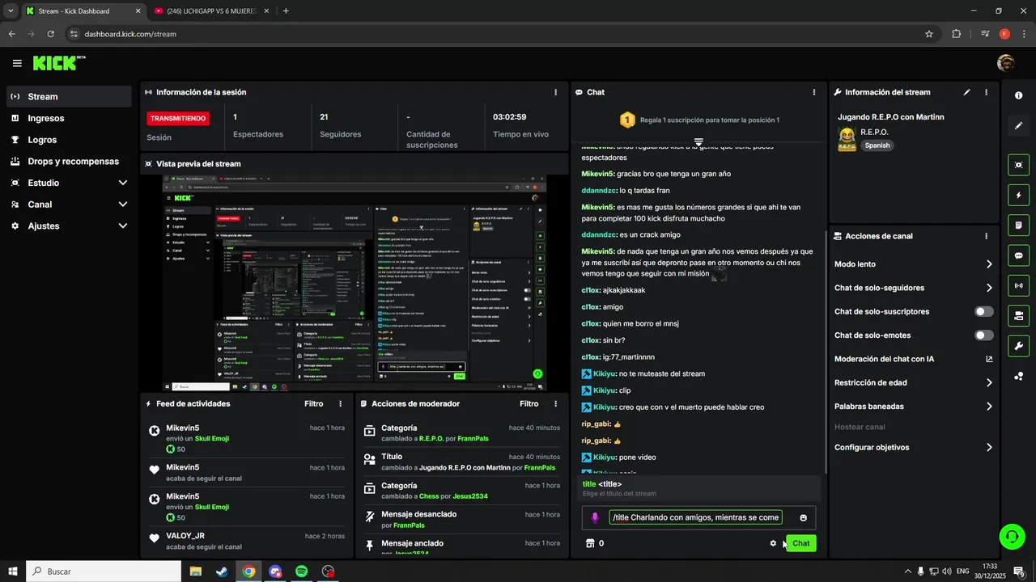Viewport: 1036px width, 582px height.
Task: Toggle the lightning bolt activity feed icon
Action: [x=1018, y=195]
